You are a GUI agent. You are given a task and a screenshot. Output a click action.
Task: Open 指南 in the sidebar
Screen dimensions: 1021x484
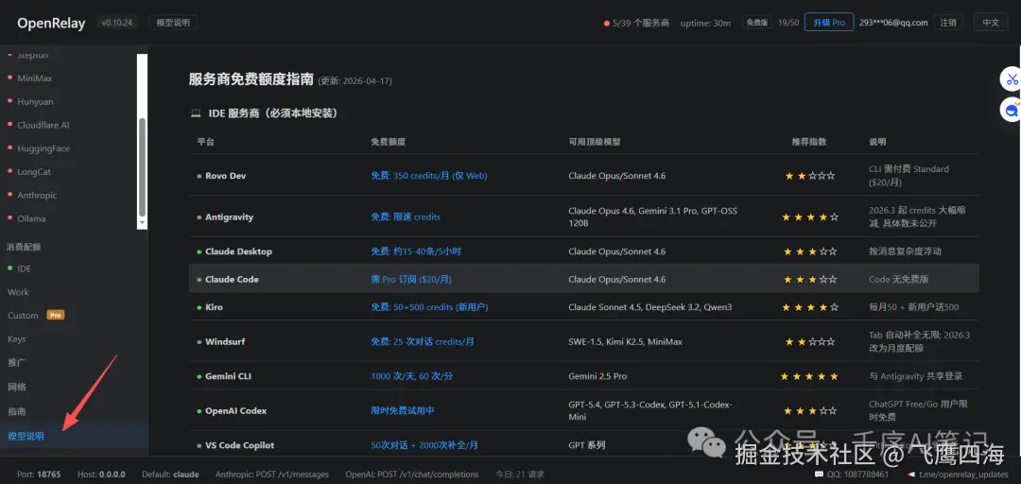(x=16, y=412)
